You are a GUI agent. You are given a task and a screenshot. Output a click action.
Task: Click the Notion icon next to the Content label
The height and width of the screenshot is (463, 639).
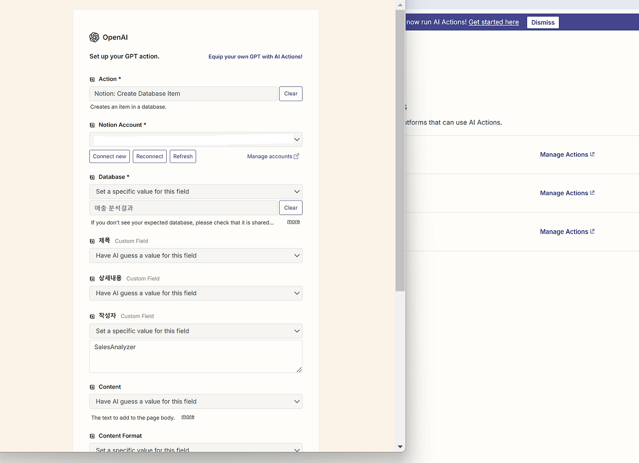(92, 387)
